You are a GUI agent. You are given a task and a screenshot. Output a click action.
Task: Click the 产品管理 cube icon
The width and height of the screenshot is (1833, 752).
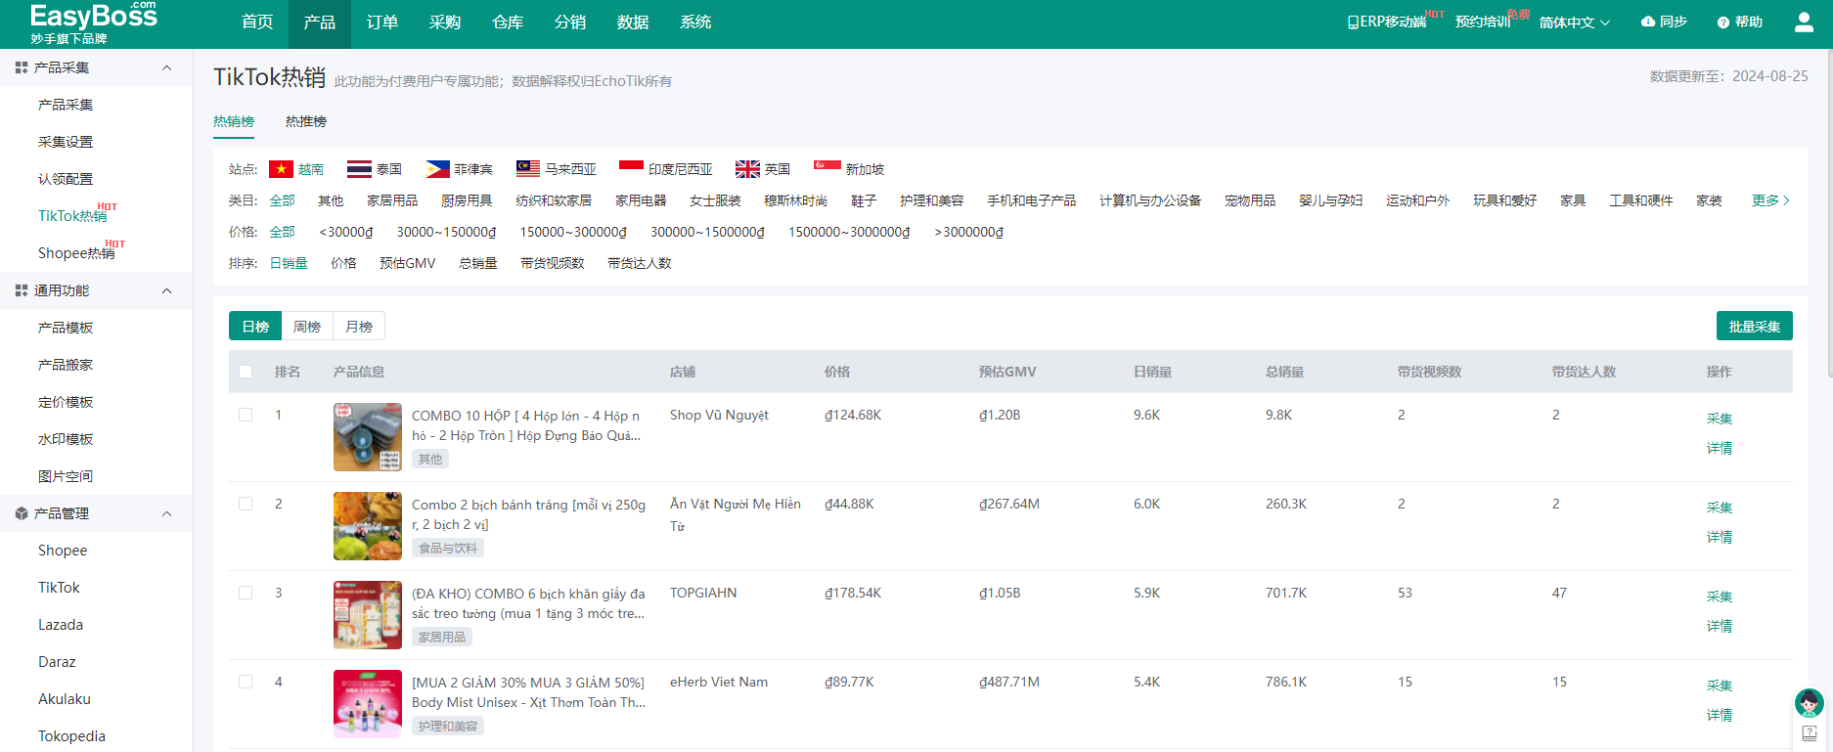coord(22,513)
